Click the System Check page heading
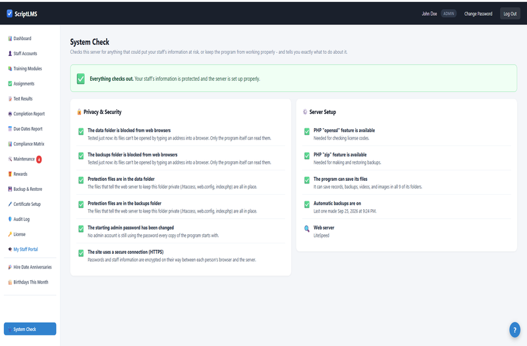 pos(90,42)
